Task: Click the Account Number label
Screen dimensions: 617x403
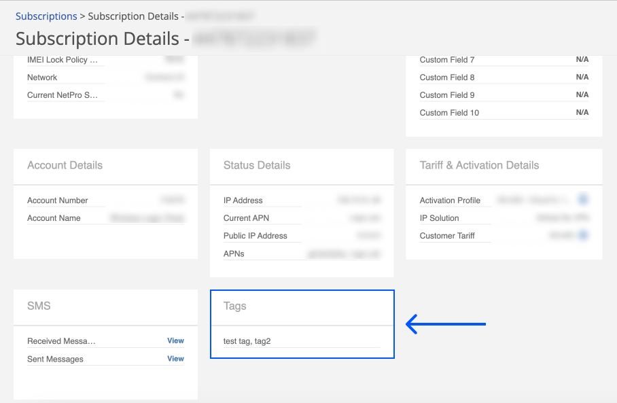Action: click(58, 200)
